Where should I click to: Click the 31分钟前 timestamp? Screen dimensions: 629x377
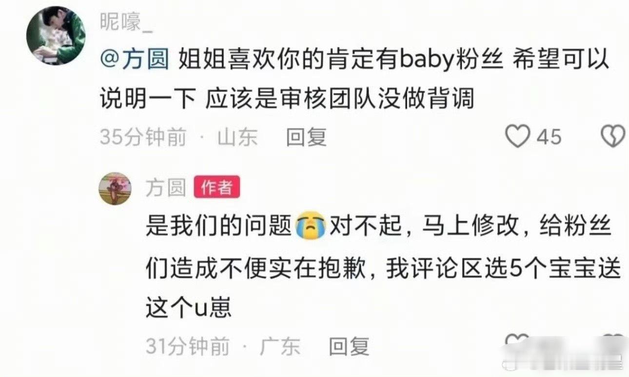(188, 346)
